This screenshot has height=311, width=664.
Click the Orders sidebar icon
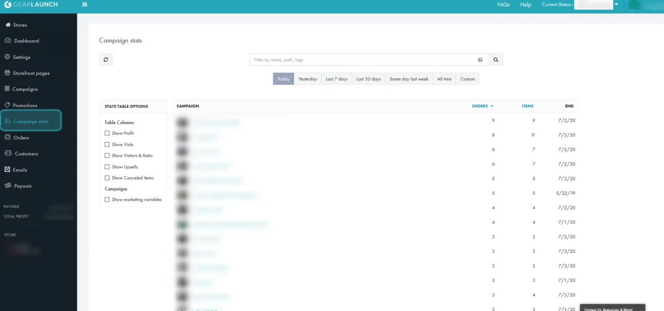tap(8, 137)
